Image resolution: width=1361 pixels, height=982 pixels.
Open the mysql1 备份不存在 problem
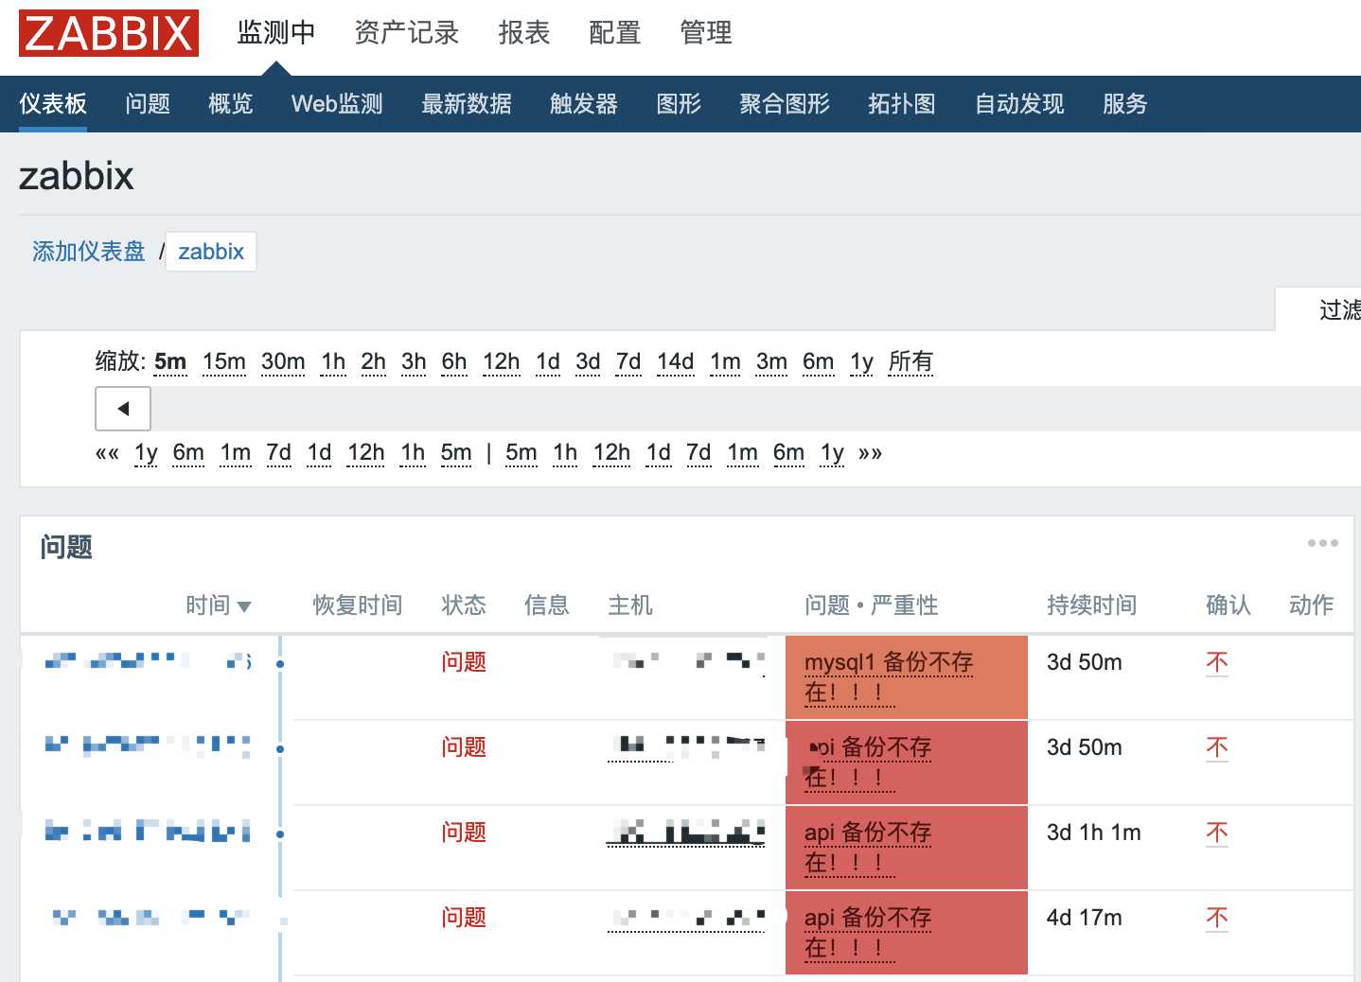[x=889, y=676]
